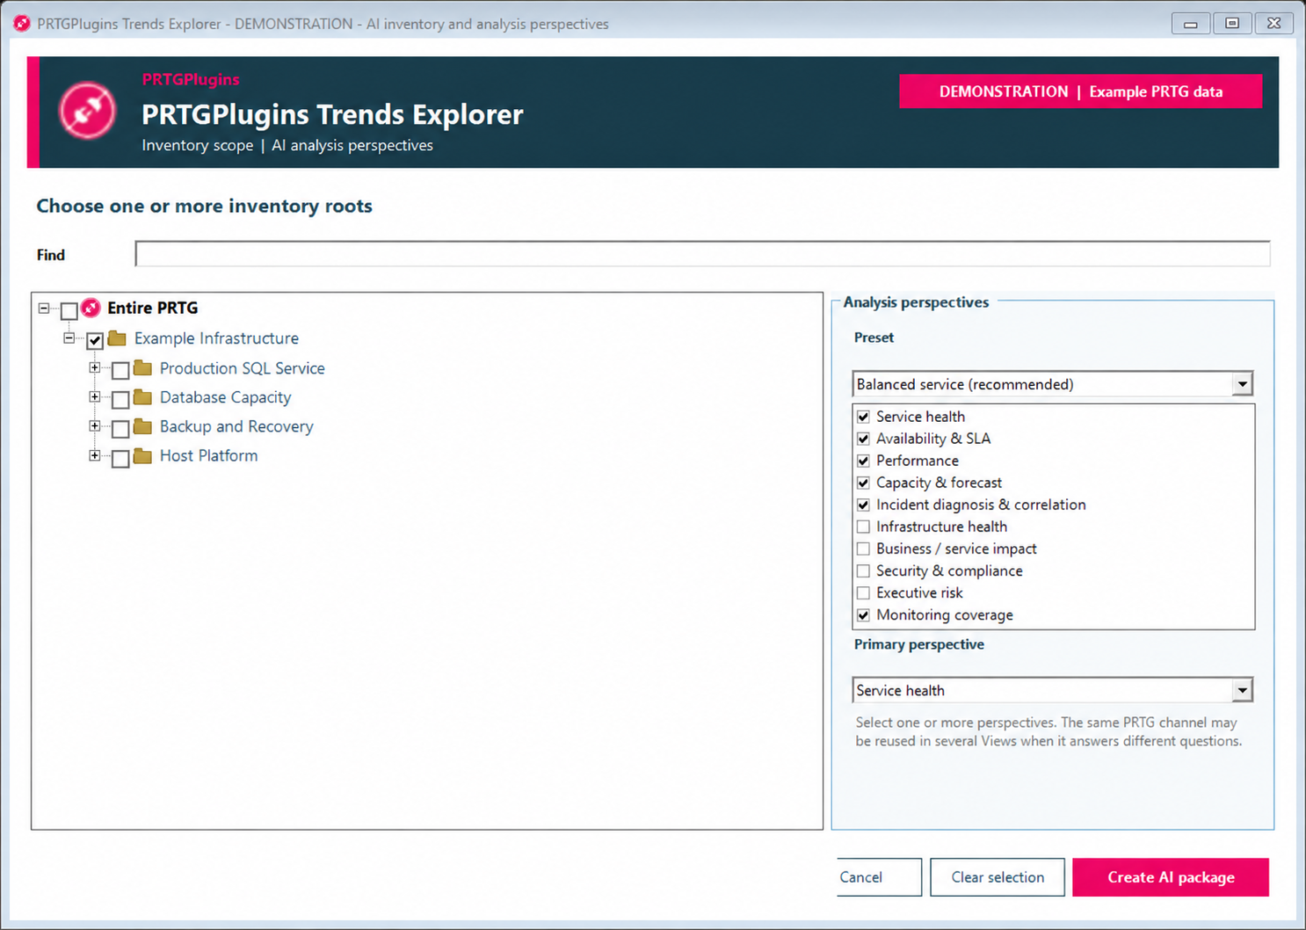Select the Example Infrastructure tree label
The image size is (1306, 930).
pyautogui.click(x=216, y=338)
